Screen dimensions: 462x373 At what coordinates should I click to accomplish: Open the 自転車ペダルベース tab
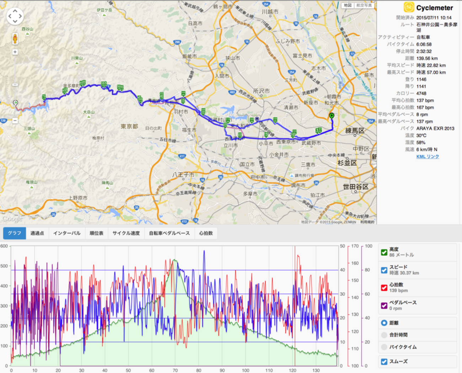coord(169,233)
